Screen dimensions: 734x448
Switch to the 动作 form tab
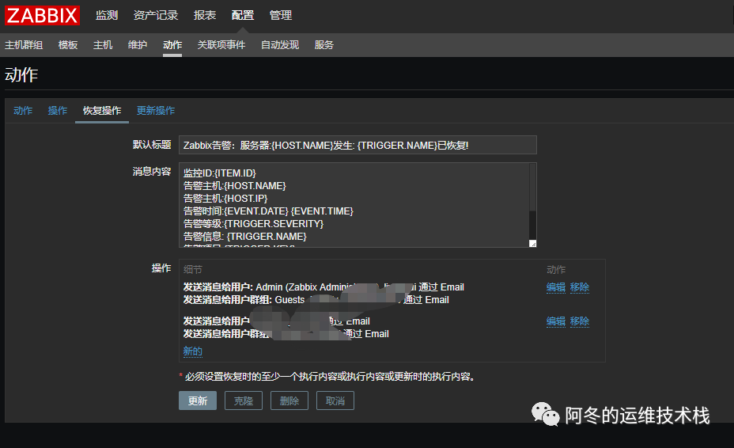click(x=23, y=111)
